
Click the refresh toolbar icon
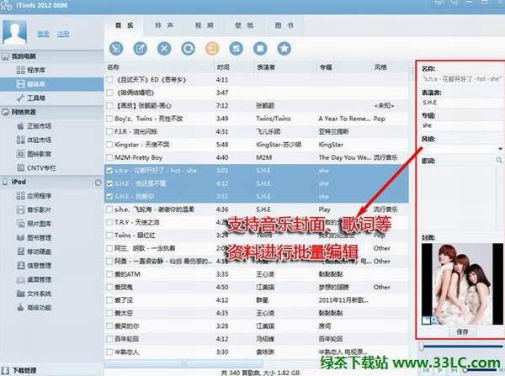[x=189, y=48]
